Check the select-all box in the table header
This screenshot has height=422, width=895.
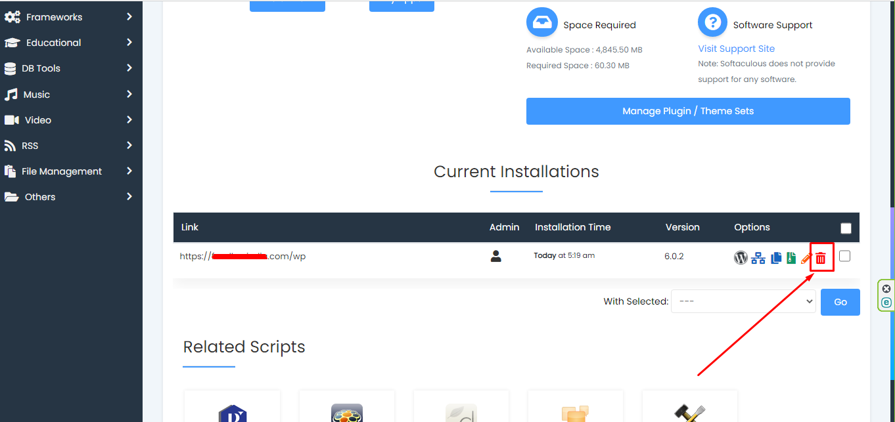pyautogui.click(x=846, y=227)
